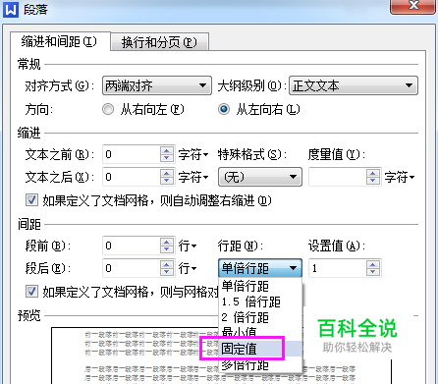
Task: Click the 段后 spacing input field
Action: click(132, 268)
